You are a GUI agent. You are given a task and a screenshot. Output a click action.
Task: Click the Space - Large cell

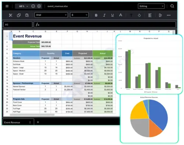click(26, 68)
